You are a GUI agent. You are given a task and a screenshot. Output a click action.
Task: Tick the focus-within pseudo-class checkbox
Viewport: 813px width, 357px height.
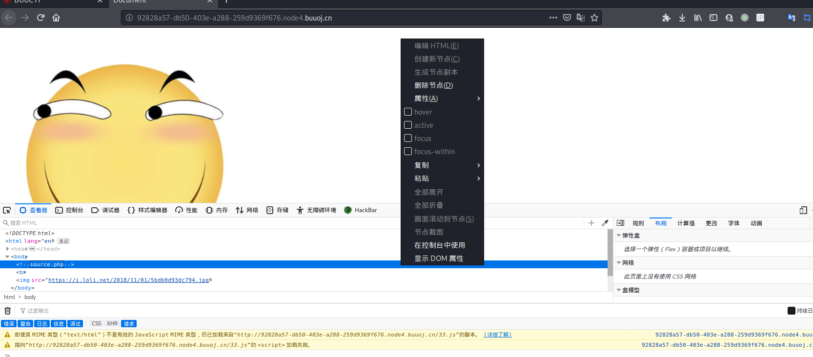(408, 151)
